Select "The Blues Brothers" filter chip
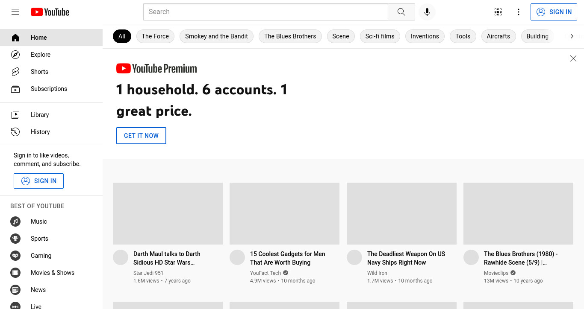The width and height of the screenshot is (584, 309). [x=290, y=36]
